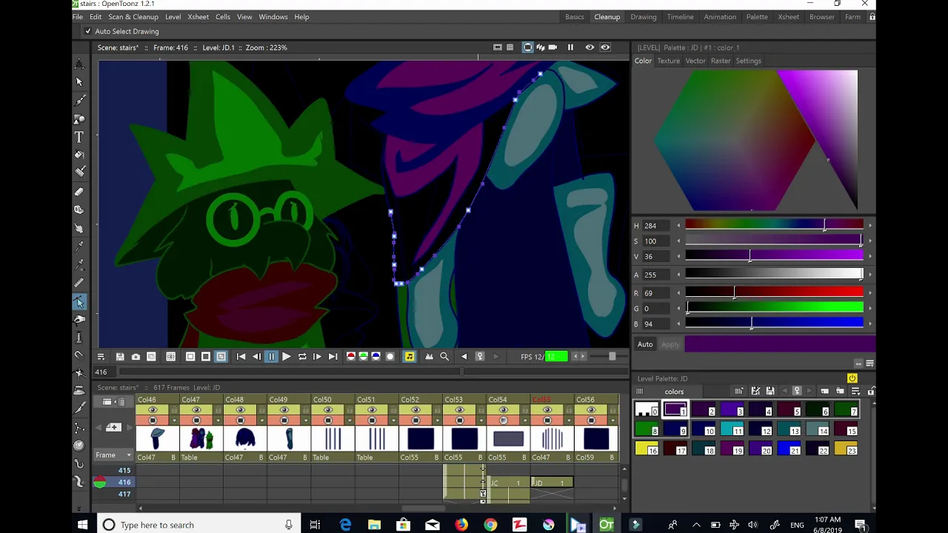Click the Apply button in style editor
The width and height of the screenshot is (948, 533).
point(670,344)
